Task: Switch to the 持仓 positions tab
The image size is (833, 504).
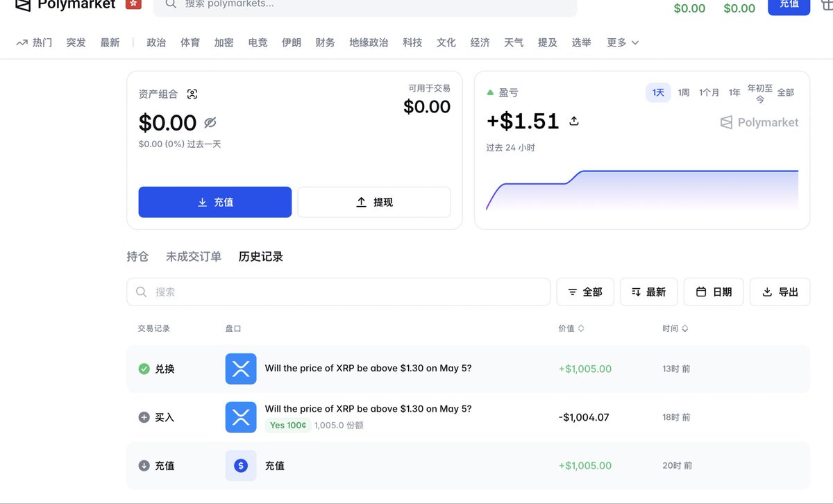Action: click(x=137, y=256)
